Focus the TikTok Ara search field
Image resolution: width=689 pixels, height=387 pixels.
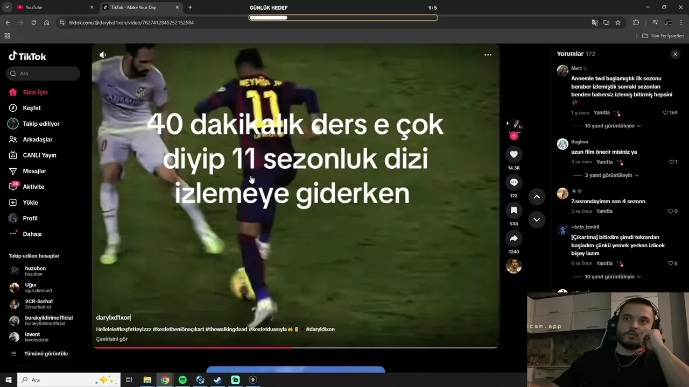click(x=43, y=74)
